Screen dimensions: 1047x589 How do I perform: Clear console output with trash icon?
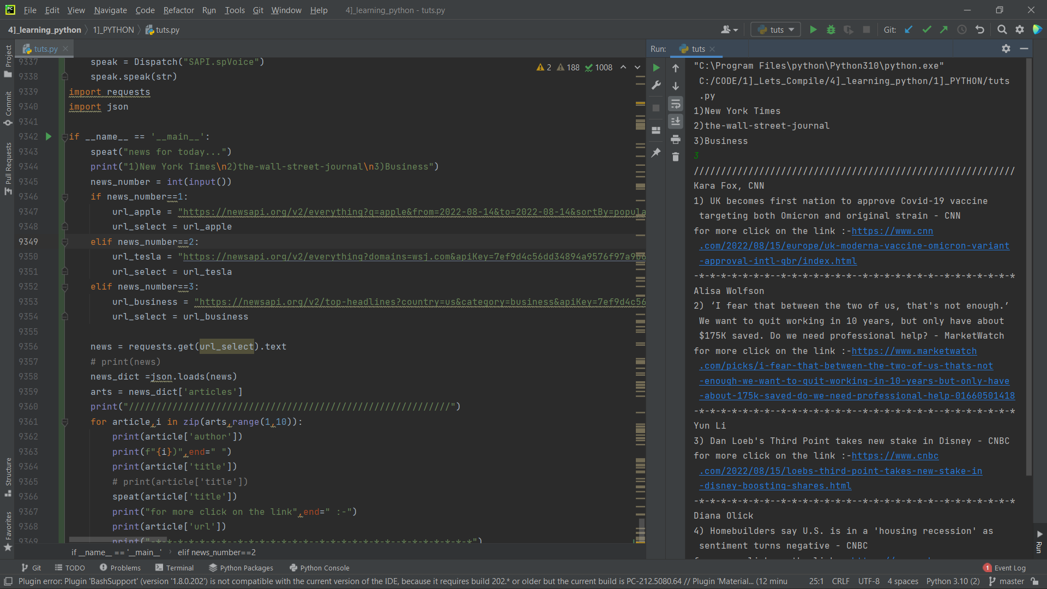tap(676, 157)
